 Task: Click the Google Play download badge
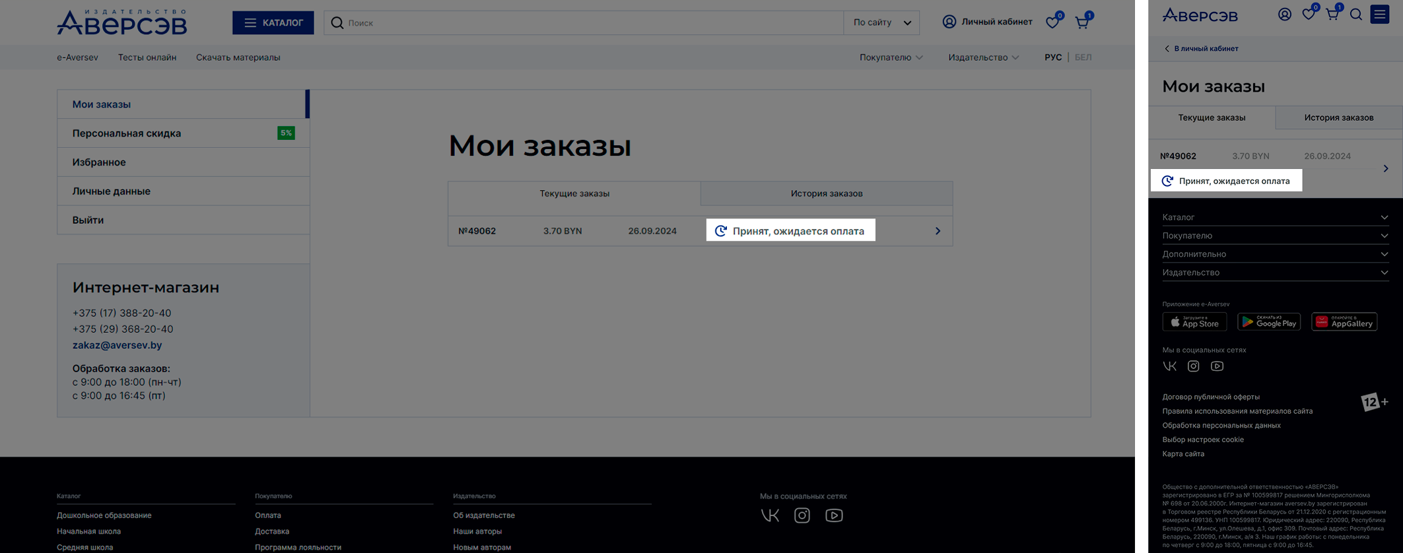click(x=1268, y=322)
